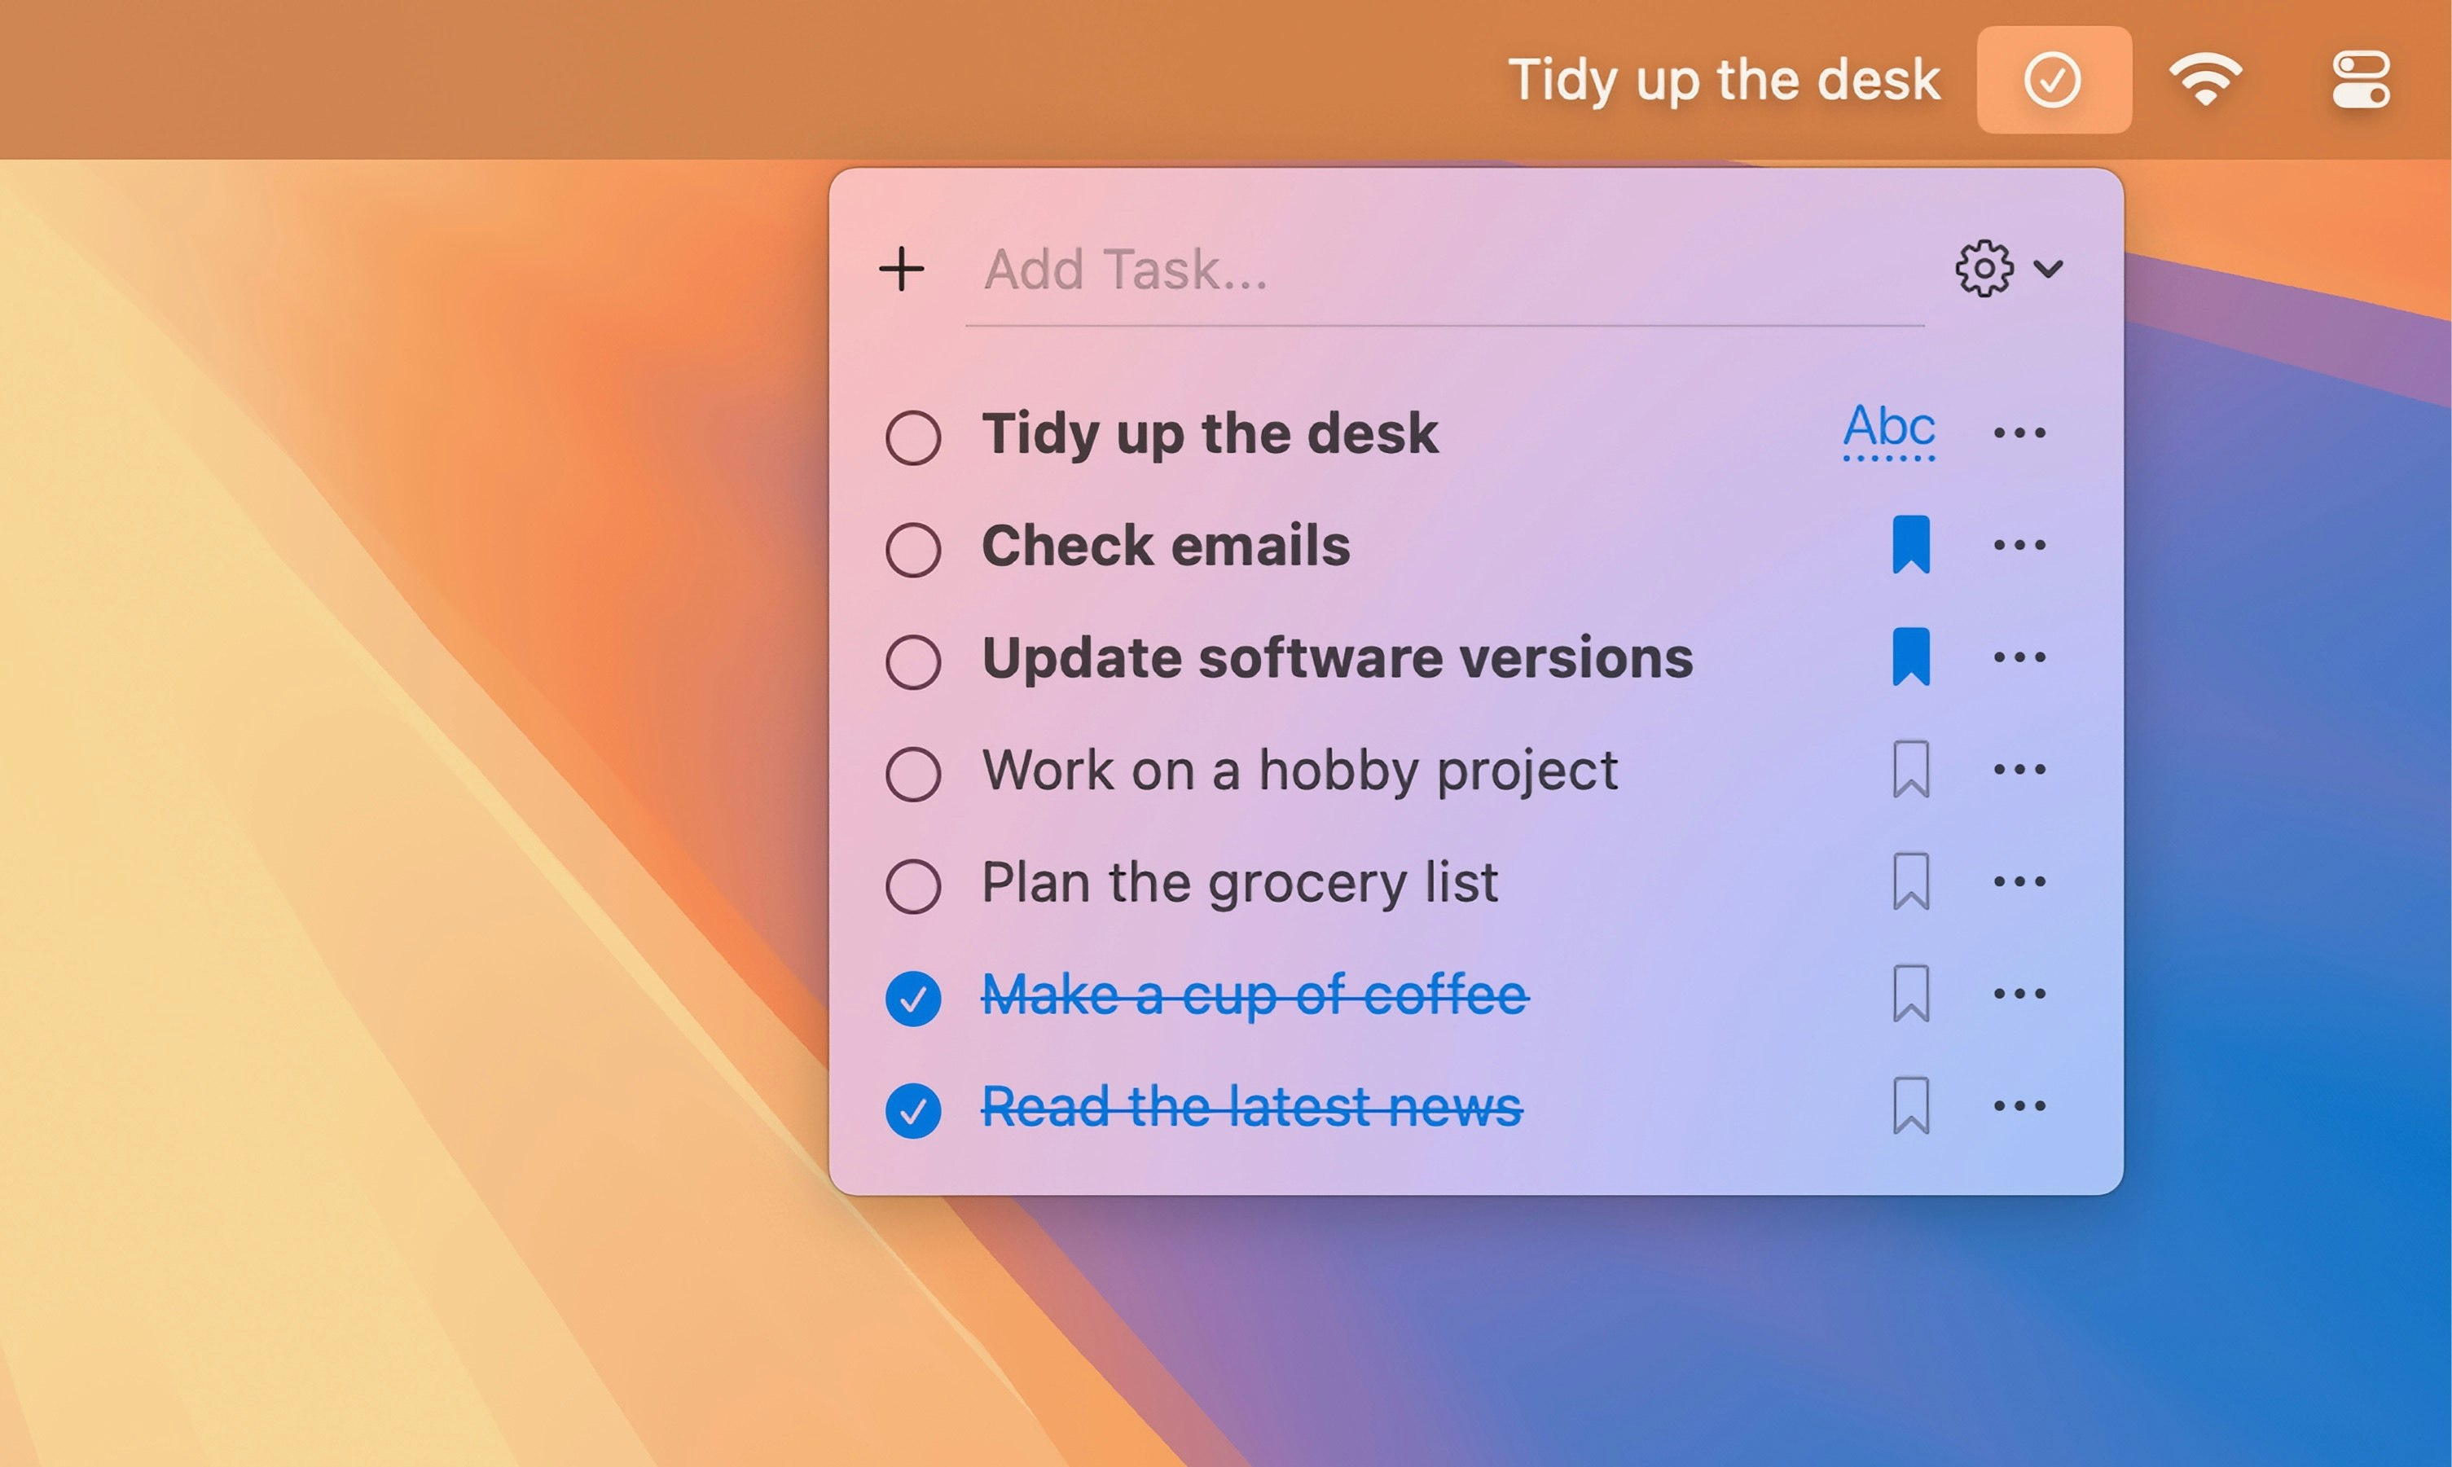
Task: Open more options for Check emails
Action: (x=2020, y=545)
